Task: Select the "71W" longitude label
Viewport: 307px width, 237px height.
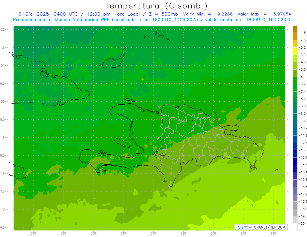Action: coord(183,234)
